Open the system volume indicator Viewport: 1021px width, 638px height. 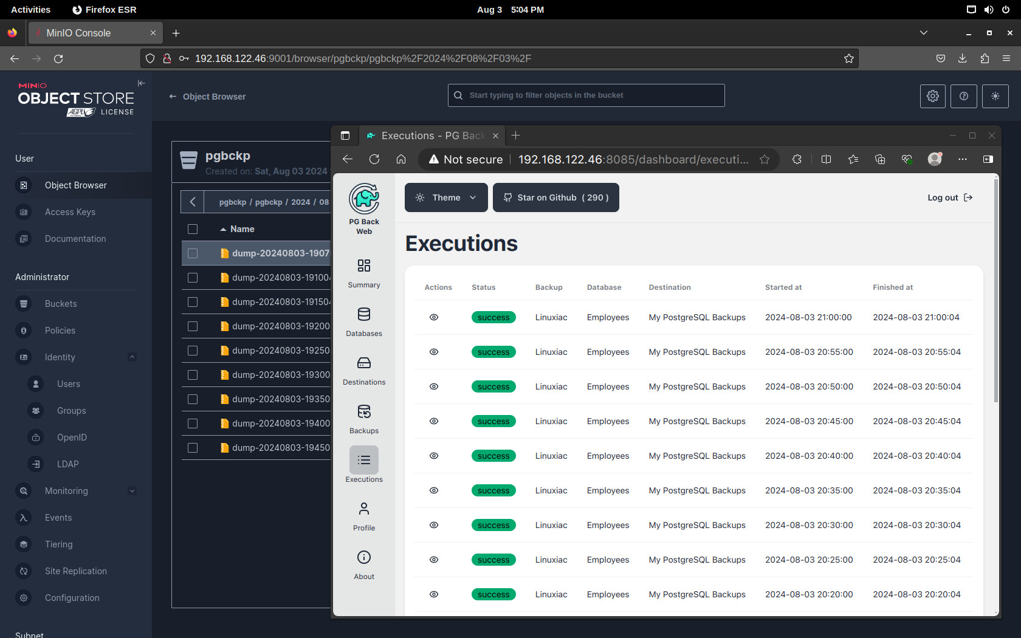click(x=989, y=10)
